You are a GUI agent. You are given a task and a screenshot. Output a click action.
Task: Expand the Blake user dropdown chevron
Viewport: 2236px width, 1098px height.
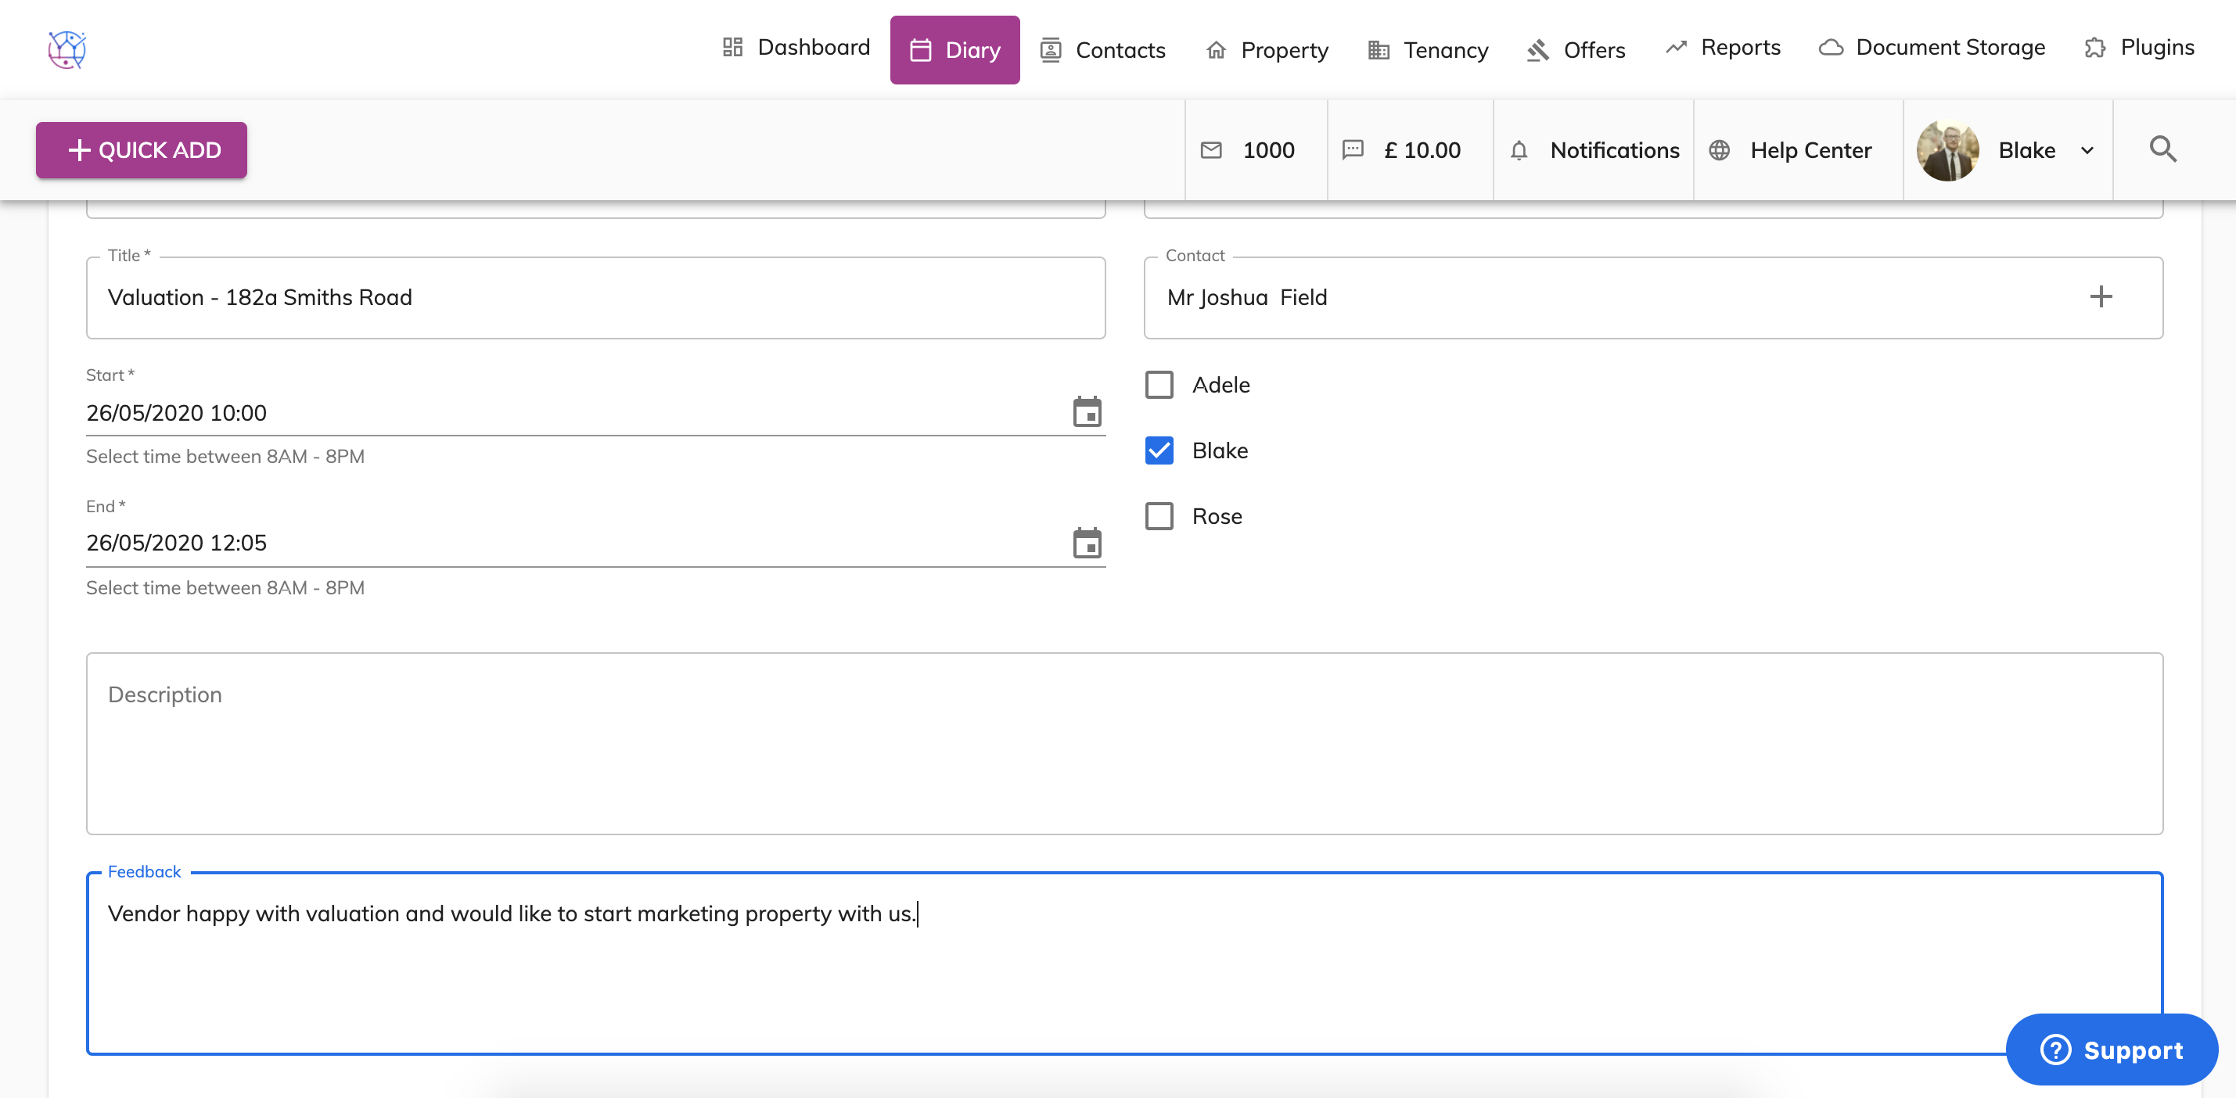click(2087, 150)
